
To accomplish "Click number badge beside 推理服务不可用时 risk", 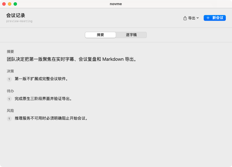I will tap(9, 118).
